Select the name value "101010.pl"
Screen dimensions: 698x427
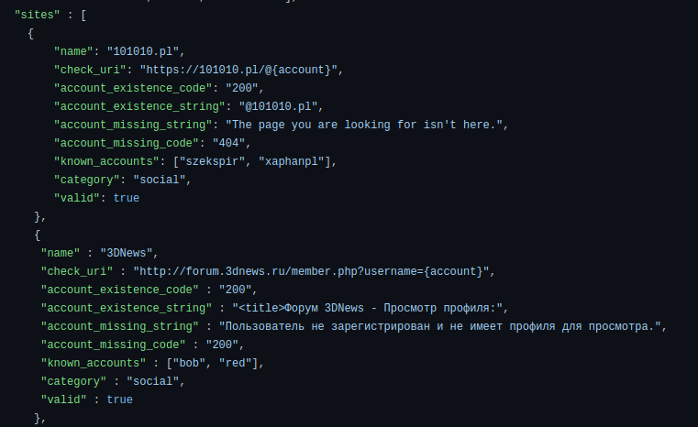(142, 51)
